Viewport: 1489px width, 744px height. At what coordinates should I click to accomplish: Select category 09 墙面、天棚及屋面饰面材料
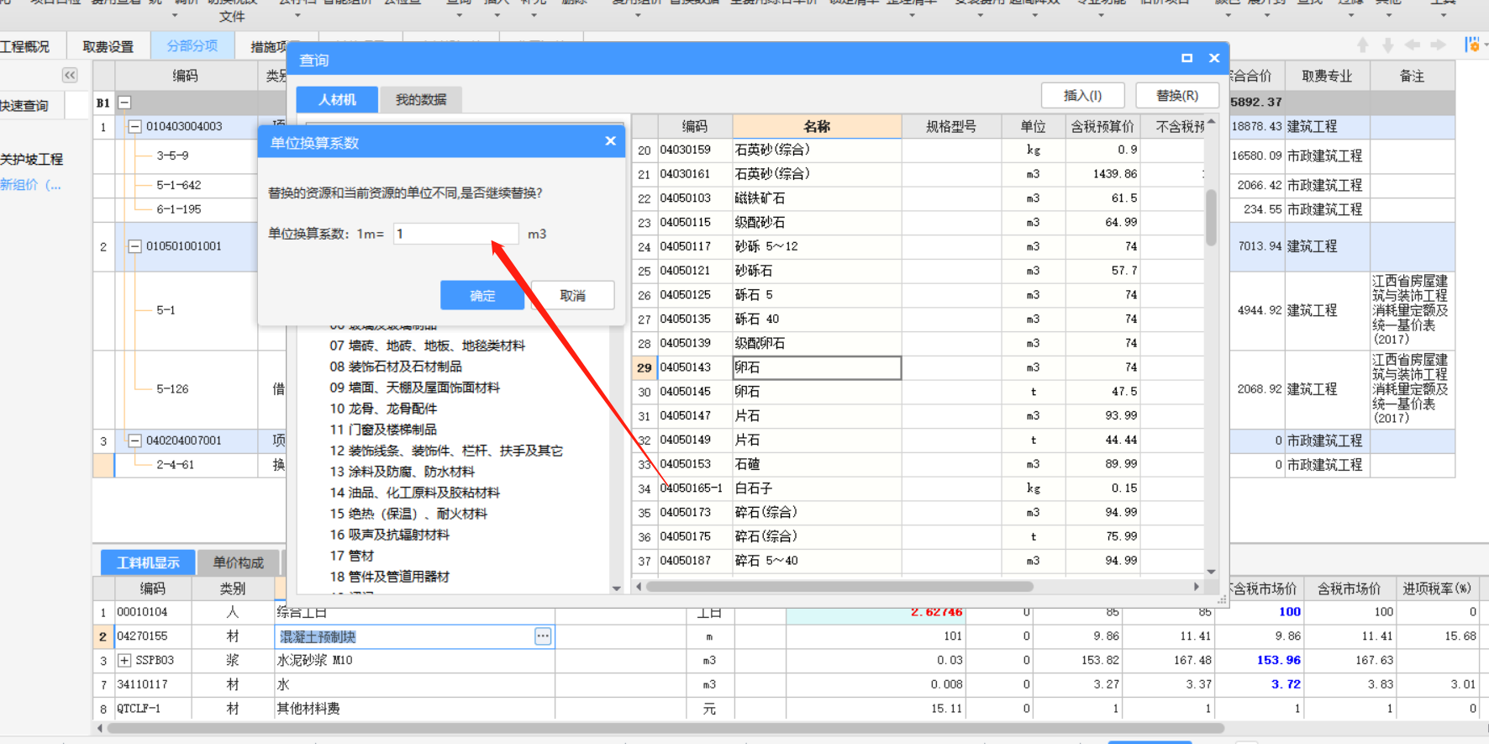[x=414, y=388]
